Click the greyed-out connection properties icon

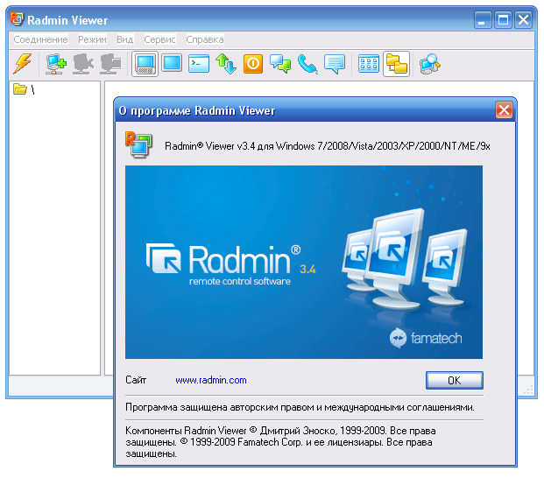(110, 64)
